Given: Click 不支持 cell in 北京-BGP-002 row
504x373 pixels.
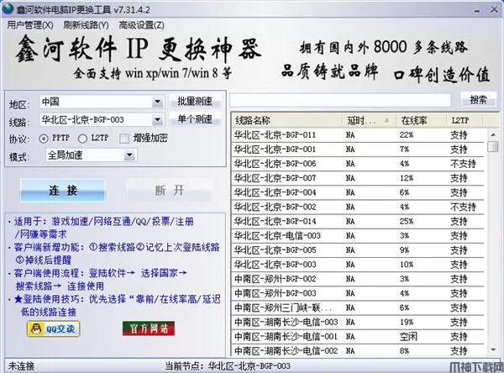Looking at the screenshot, I should pos(463,207).
